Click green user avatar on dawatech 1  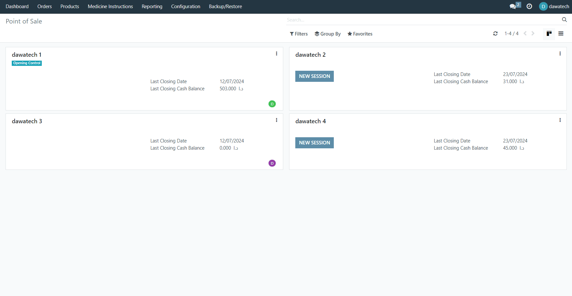[x=272, y=104]
